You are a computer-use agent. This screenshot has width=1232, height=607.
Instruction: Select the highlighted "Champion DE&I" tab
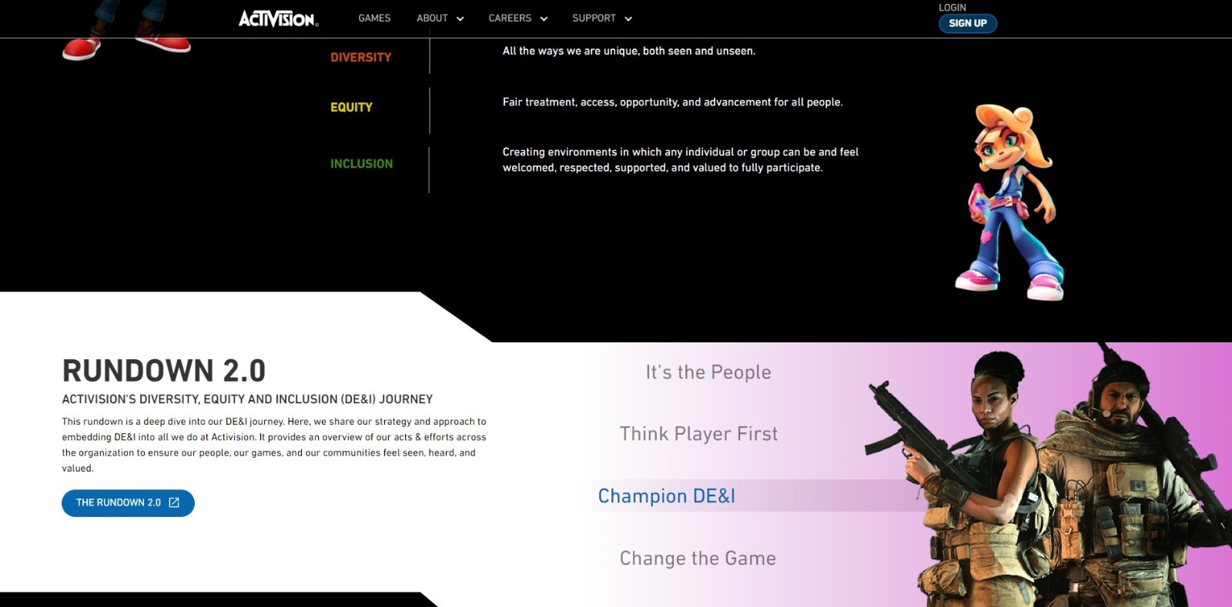[x=666, y=496]
